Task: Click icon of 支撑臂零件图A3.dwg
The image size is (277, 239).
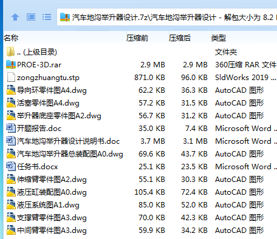Action: pyautogui.click(x=11, y=217)
